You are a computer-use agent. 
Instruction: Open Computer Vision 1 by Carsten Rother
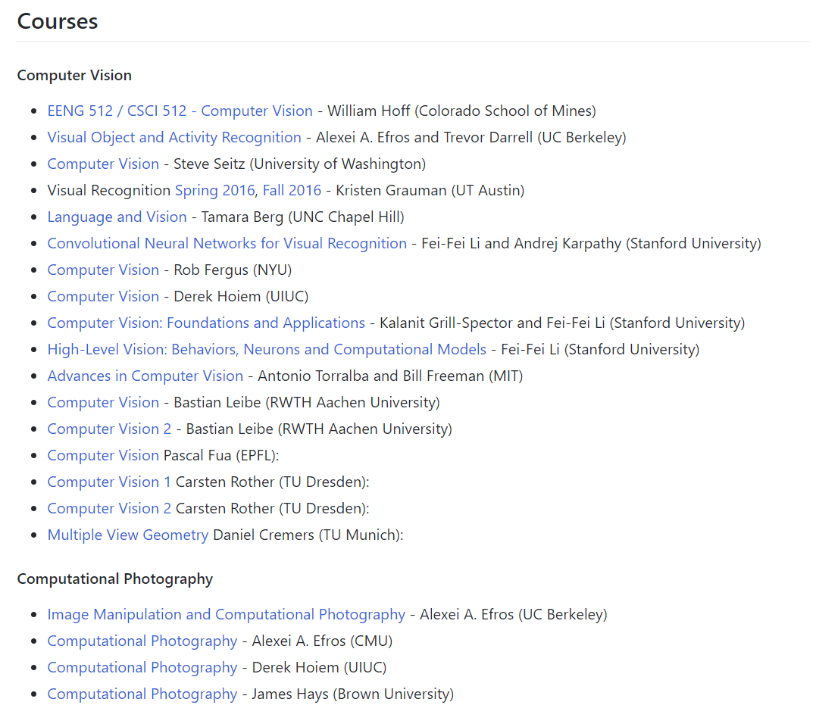pyautogui.click(x=109, y=482)
